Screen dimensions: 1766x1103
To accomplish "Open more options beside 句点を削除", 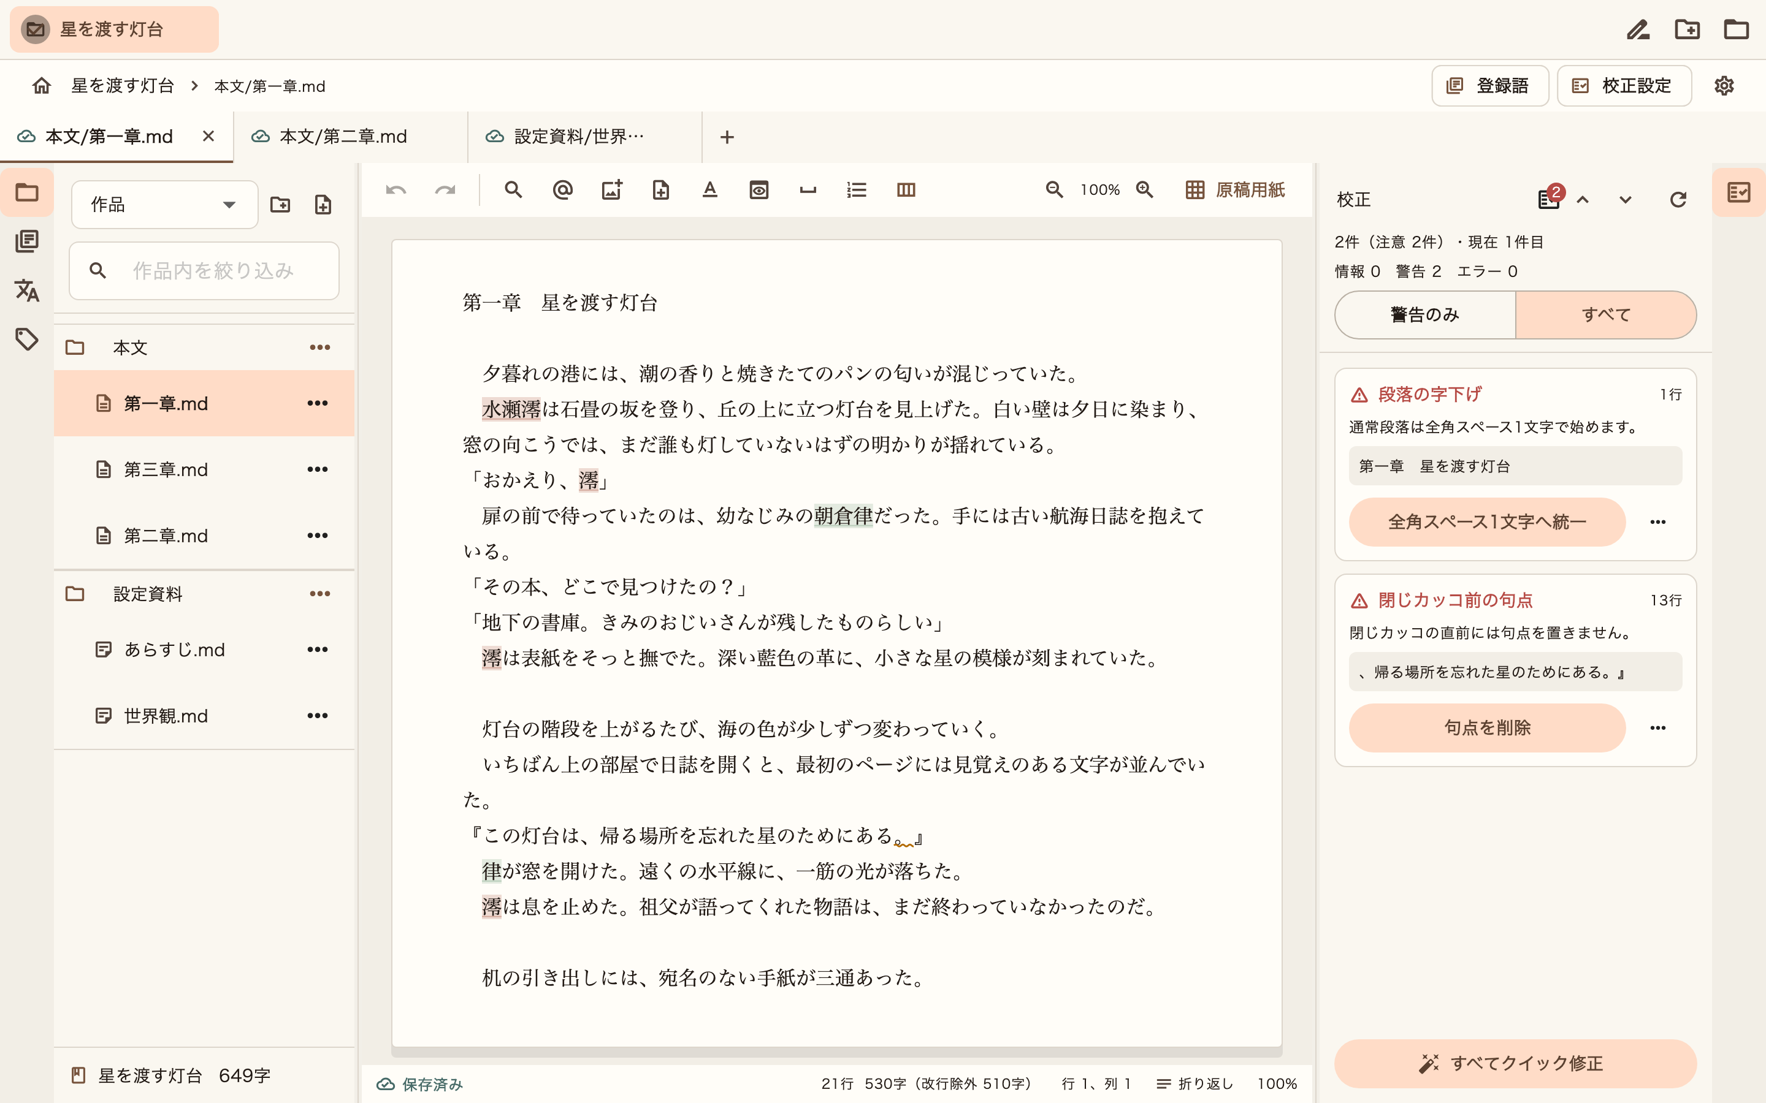I will pyautogui.click(x=1658, y=728).
